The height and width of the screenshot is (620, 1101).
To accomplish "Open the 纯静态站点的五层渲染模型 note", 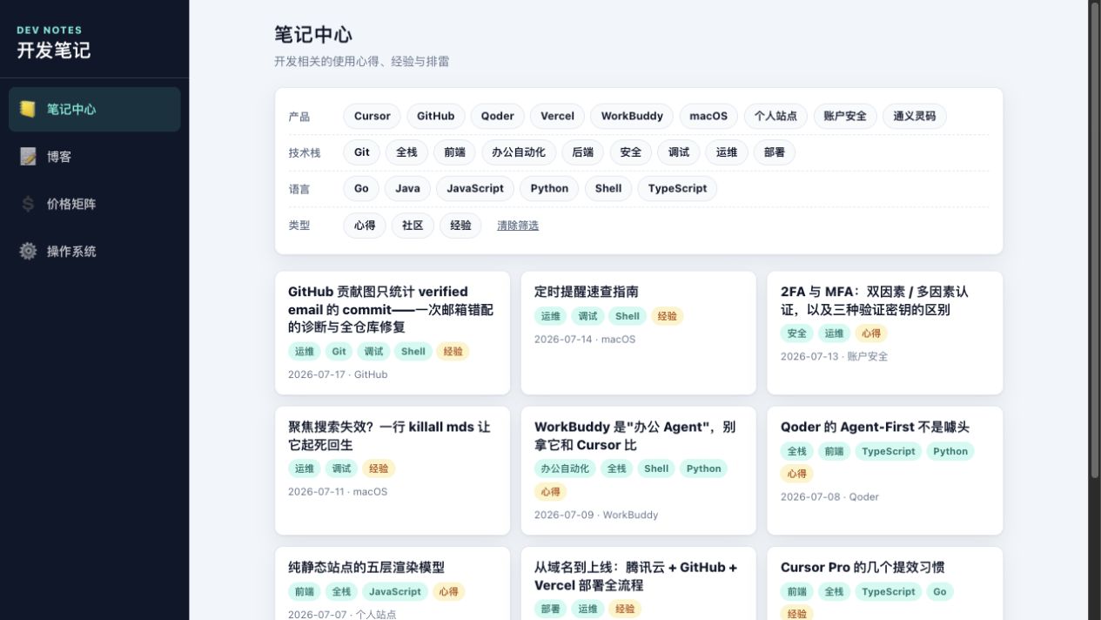I will tap(393, 583).
